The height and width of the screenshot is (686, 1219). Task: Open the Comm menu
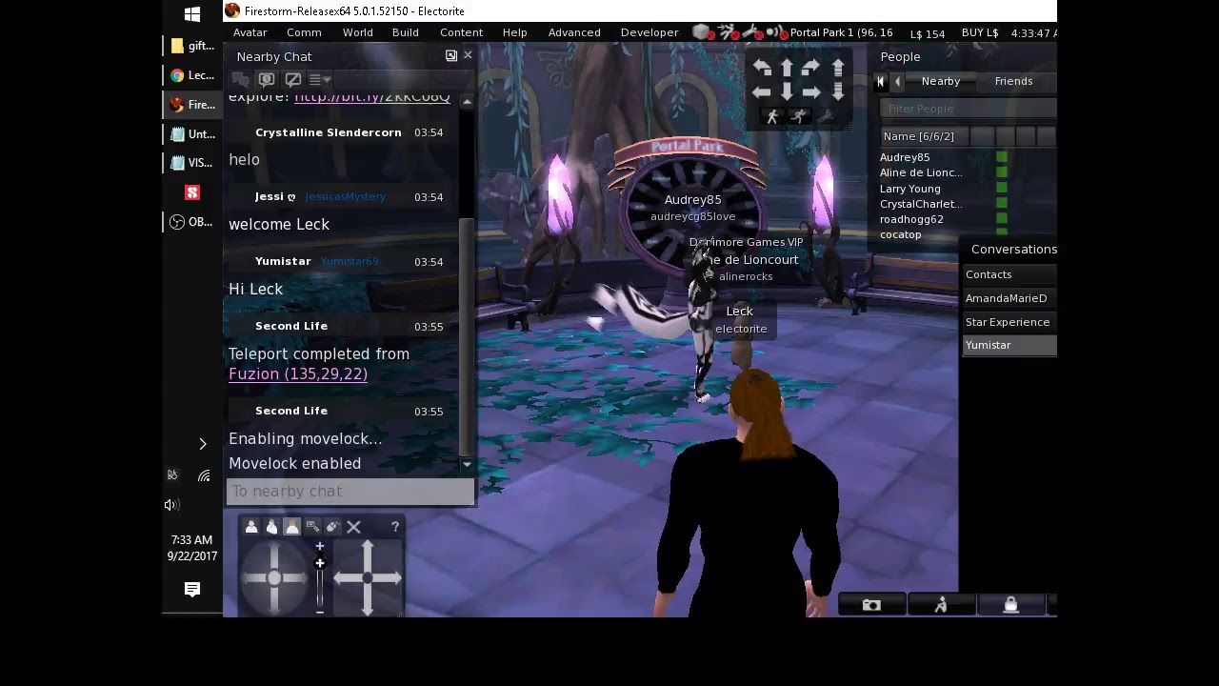(x=304, y=32)
